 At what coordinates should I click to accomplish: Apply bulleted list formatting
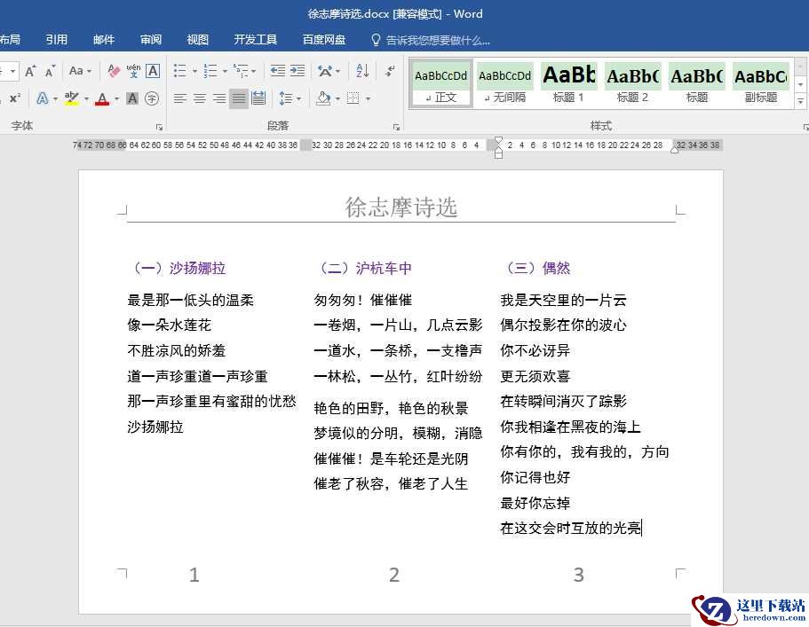click(179, 71)
